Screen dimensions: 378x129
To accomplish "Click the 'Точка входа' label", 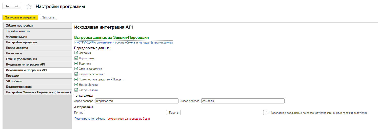I will pos(84,95).
